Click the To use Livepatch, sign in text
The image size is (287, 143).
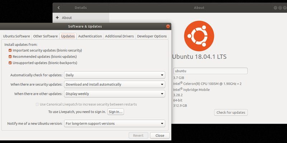point(77,112)
